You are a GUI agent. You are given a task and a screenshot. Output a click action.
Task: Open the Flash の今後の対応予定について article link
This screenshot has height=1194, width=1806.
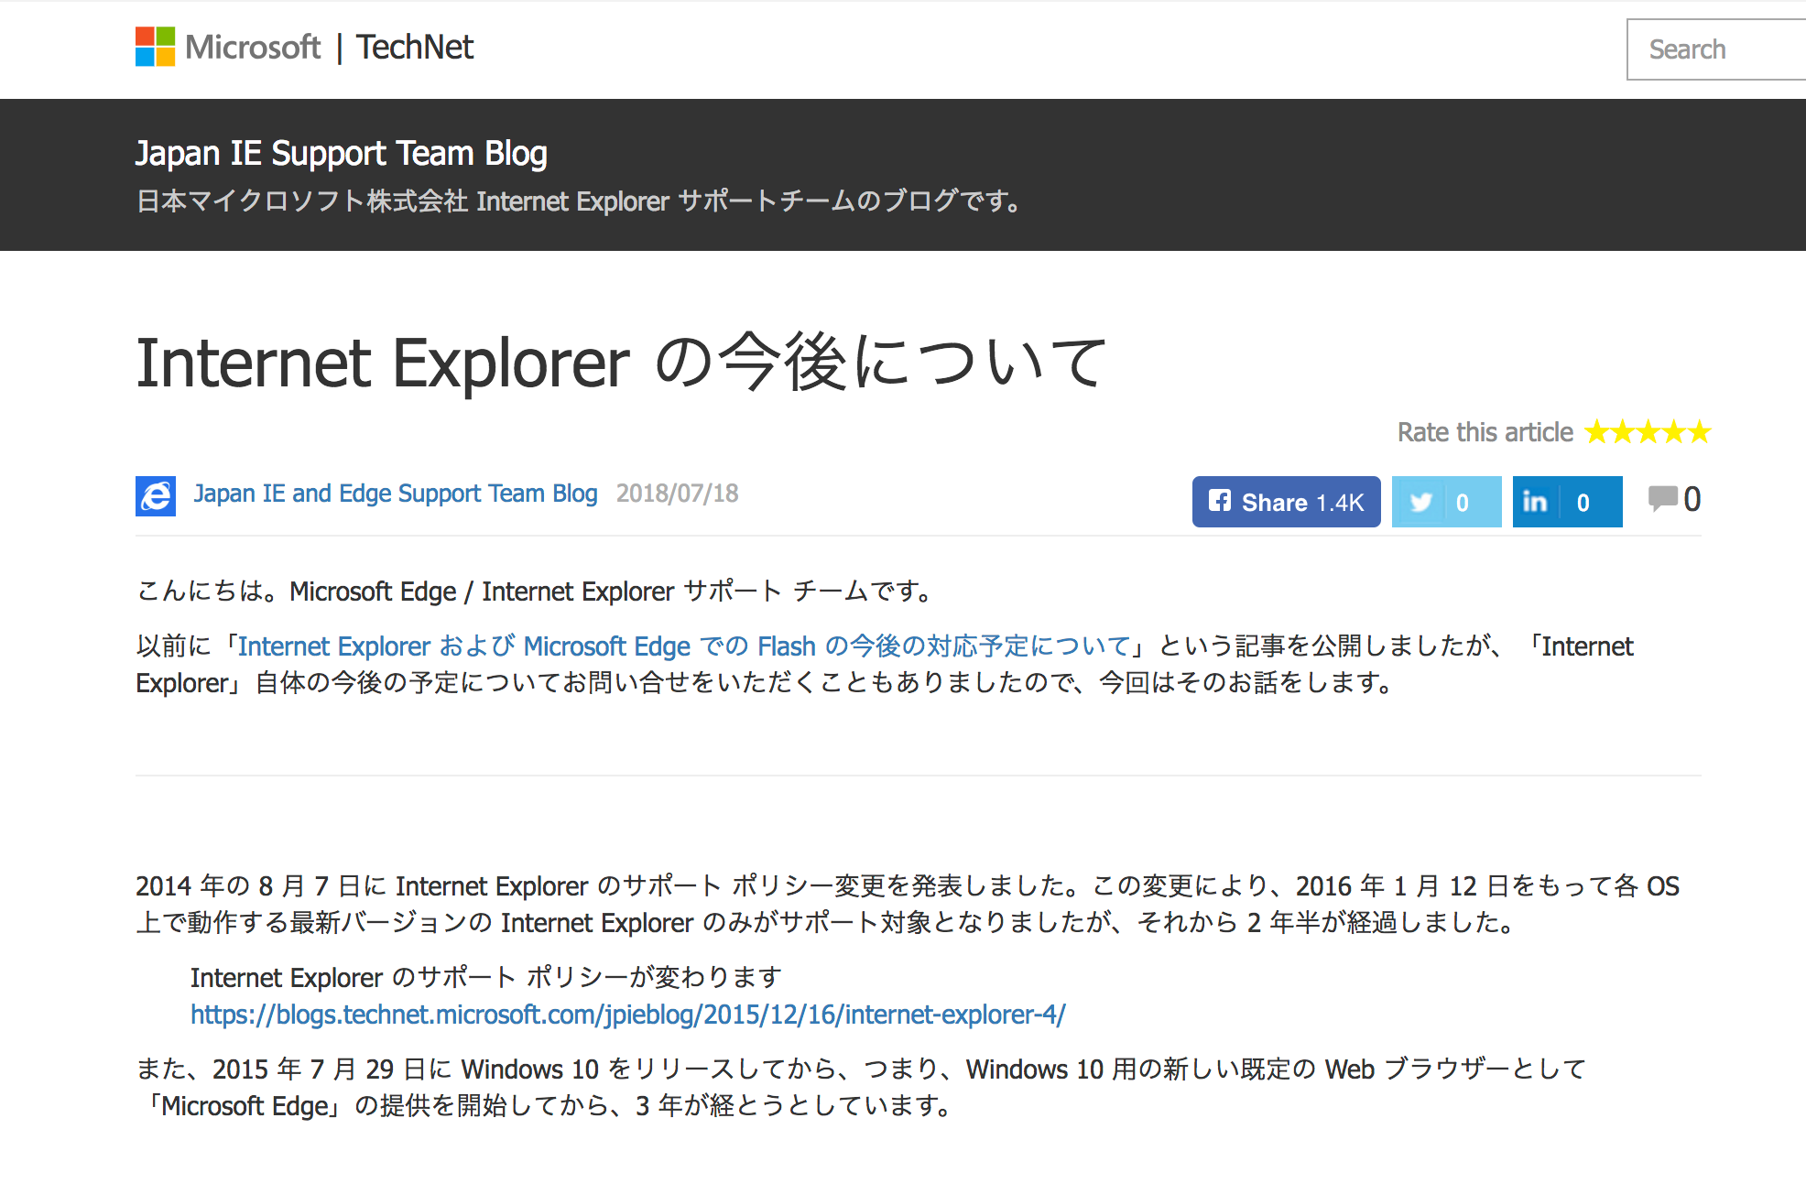click(684, 646)
